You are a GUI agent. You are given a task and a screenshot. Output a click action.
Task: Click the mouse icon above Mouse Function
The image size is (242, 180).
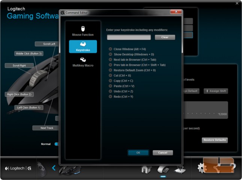(83, 29)
